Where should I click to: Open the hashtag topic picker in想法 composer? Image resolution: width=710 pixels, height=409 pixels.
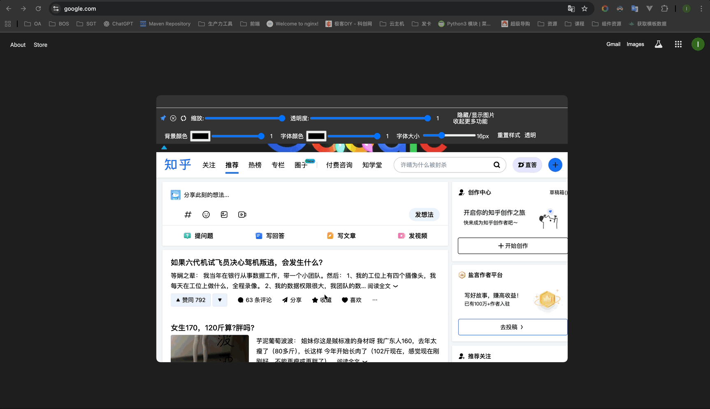coord(188,214)
